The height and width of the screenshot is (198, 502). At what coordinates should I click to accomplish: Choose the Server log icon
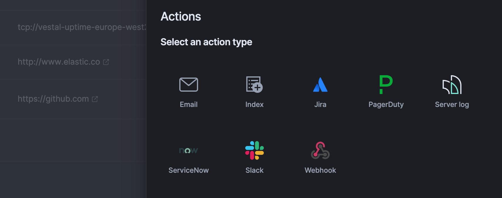point(452,85)
